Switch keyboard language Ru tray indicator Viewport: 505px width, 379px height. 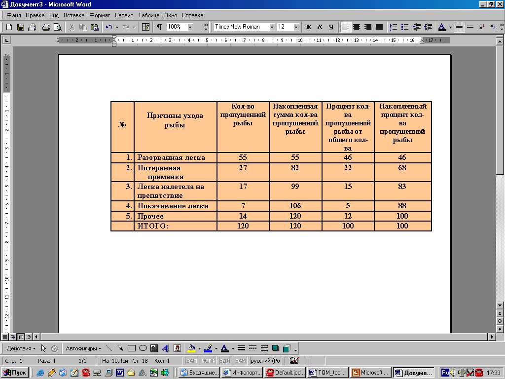click(445, 373)
